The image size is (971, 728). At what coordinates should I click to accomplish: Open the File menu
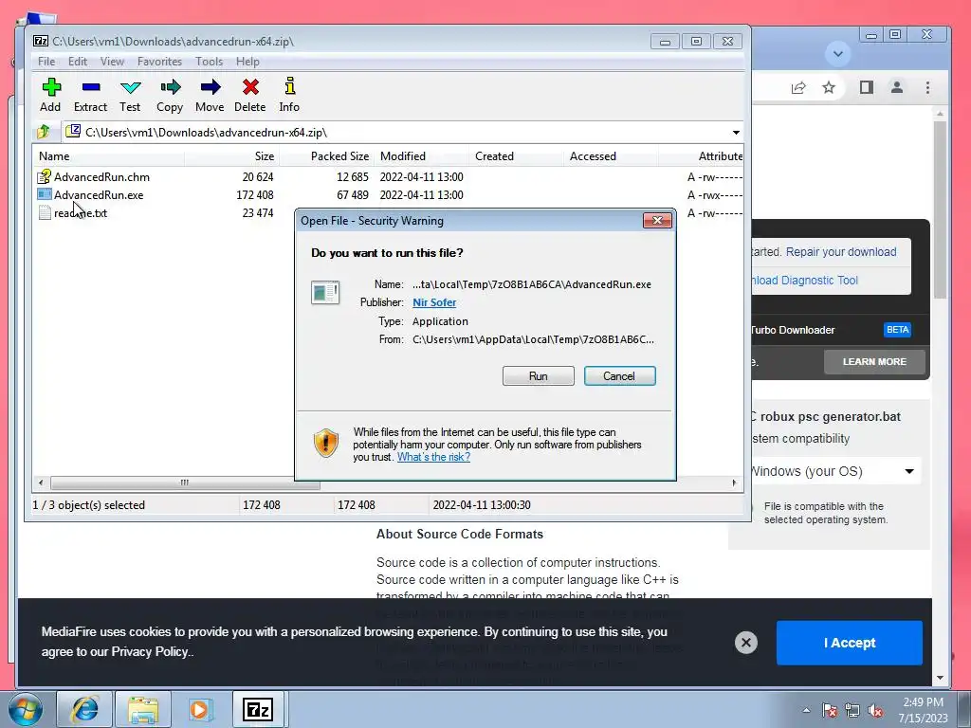(x=46, y=62)
